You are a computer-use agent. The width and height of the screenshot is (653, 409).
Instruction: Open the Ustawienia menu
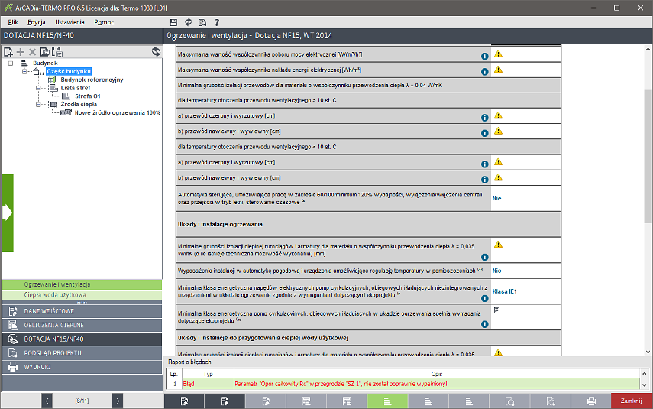click(x=70, y=22)
